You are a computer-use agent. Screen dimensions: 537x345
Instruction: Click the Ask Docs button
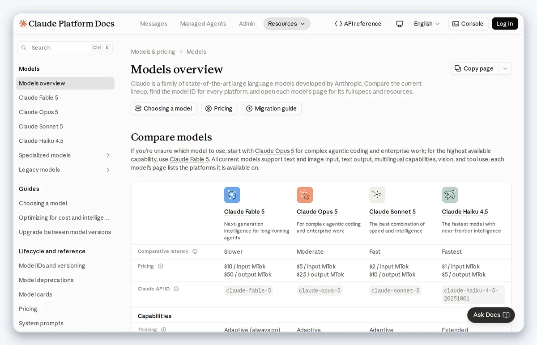[x=491, y=315]
